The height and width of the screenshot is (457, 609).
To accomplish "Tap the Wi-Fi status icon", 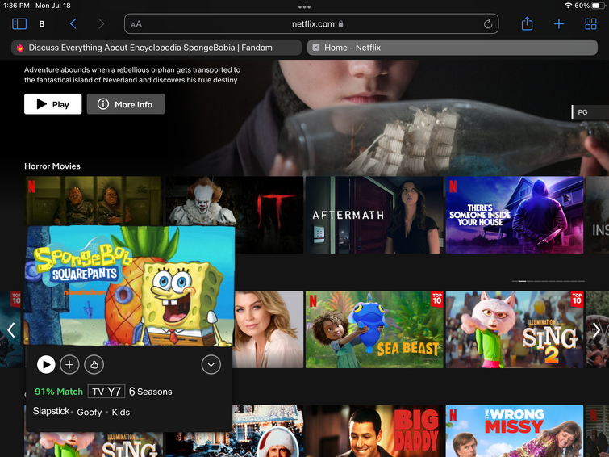I will pyautogui.click(x=568, y=6).
